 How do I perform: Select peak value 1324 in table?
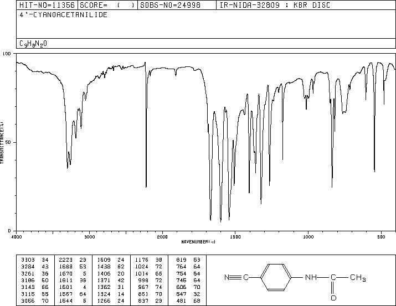point(104,294)
